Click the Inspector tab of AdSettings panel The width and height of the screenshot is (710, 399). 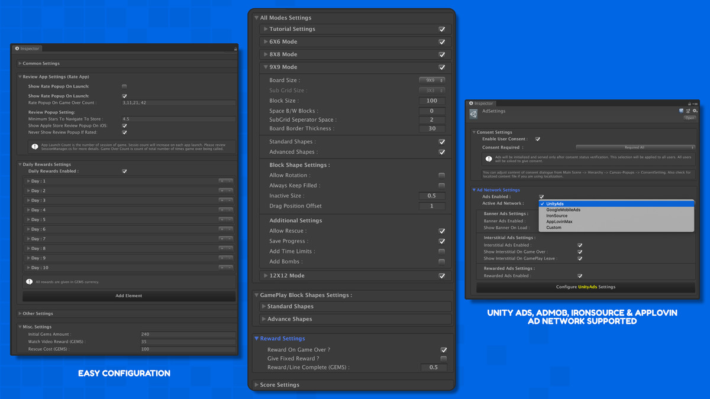click(481, 103)
